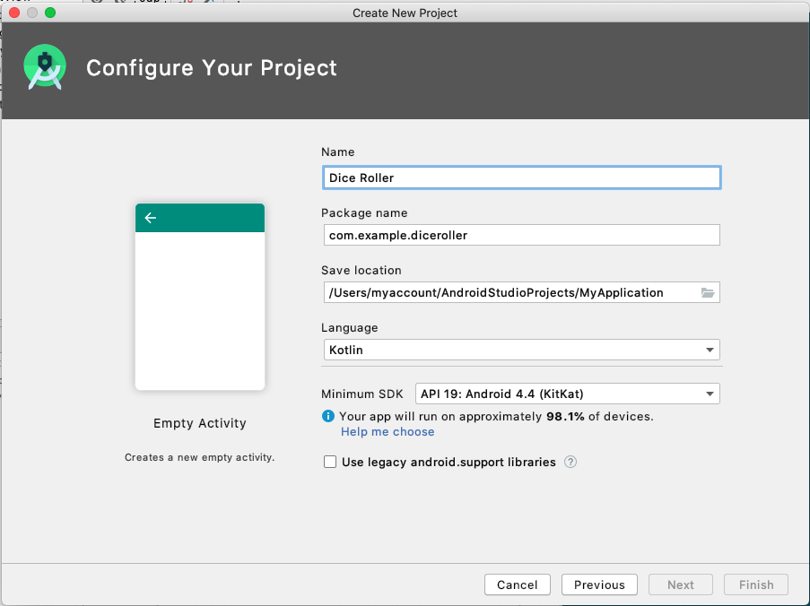Click the Finish button
810x606 pixels.
click(x=756, y=584)
